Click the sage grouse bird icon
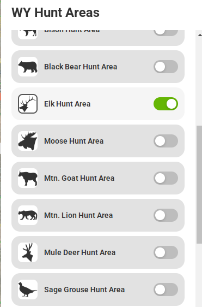Screen dimensions: 202x307 (x=28, y=290)
